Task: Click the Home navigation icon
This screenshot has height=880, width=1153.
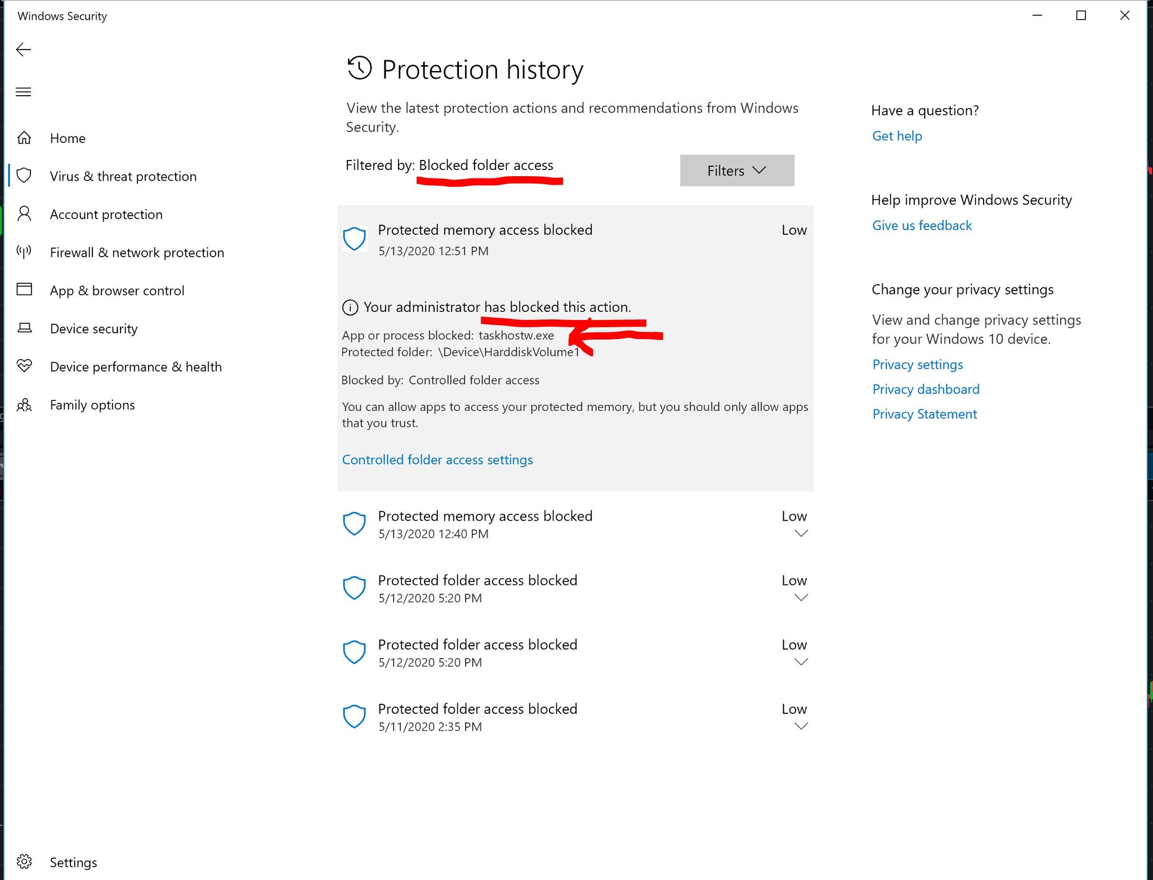Action: coord(25,138)
